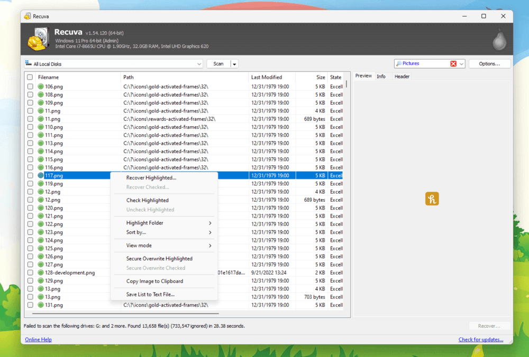The image size is (529, 357).
Task: Clear the Pictures filter via the red X icon
Action: 454,63
